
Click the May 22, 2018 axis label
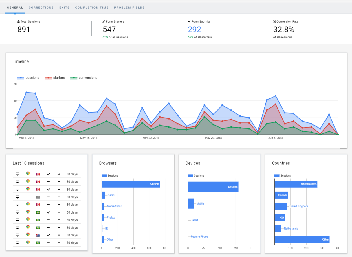[x=151, y=138]
